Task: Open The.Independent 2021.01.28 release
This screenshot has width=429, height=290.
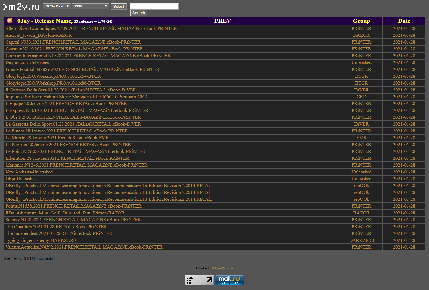Action: 59,233
